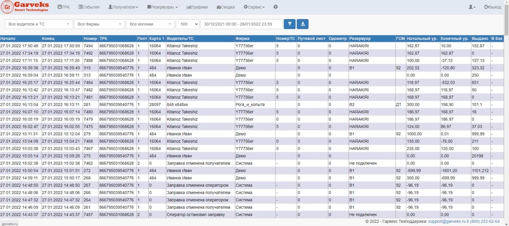This screenshot has height=226, width=509.
Task: Expand the Все Фирмы dropdown
Action: (x=99, y=24)
